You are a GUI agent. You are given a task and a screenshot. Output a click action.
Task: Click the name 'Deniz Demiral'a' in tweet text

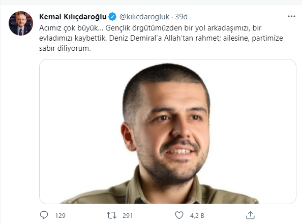pyautogui.click(x=135, y=38)
